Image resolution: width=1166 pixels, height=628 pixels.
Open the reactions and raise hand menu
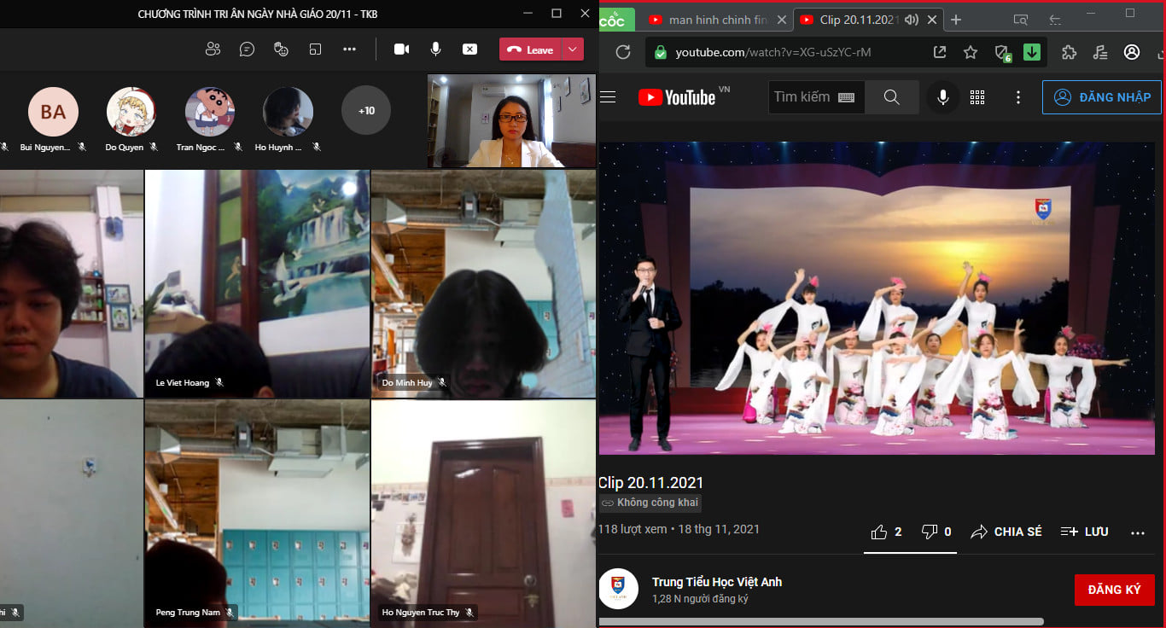(x=281, y=49)
